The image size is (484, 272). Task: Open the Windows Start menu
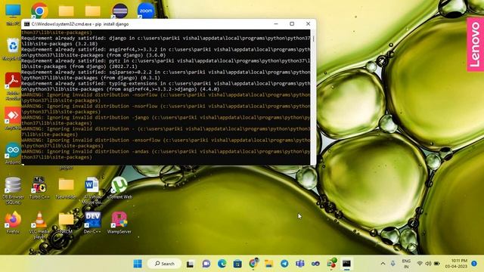point(138,264)
